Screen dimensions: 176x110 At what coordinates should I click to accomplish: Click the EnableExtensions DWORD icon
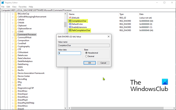70,27
